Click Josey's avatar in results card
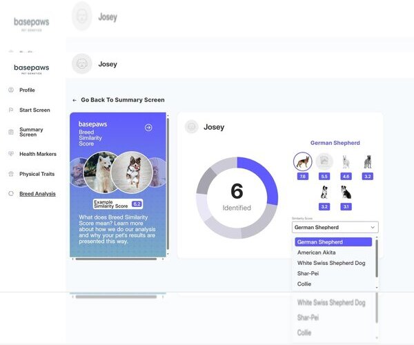The image size is (414, 345). 192,127
